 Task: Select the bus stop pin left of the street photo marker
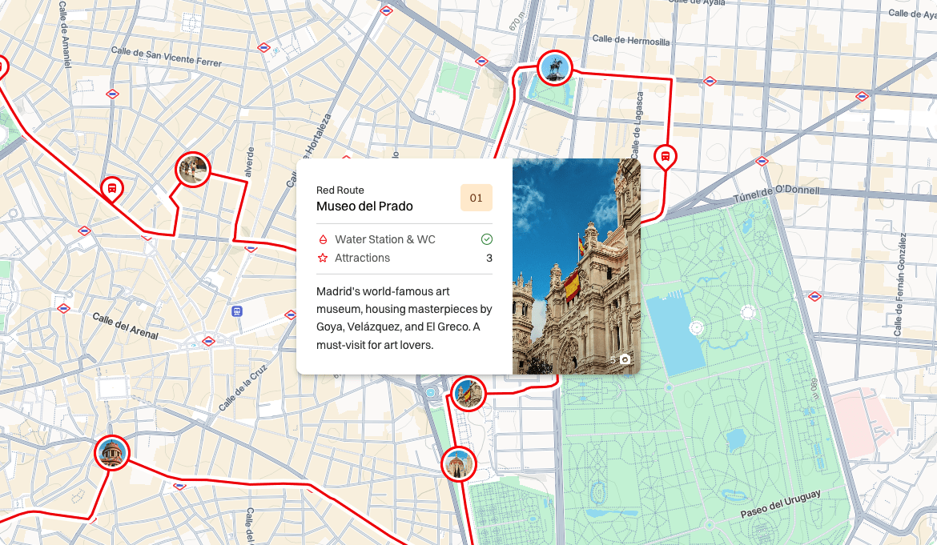tap(112, 189)
